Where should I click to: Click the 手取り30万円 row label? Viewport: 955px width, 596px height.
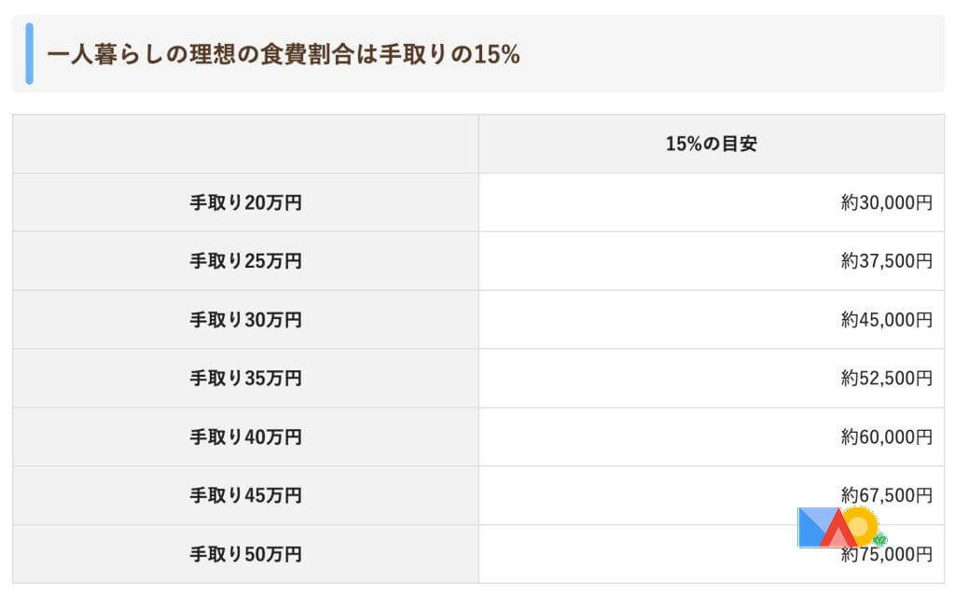245,320
